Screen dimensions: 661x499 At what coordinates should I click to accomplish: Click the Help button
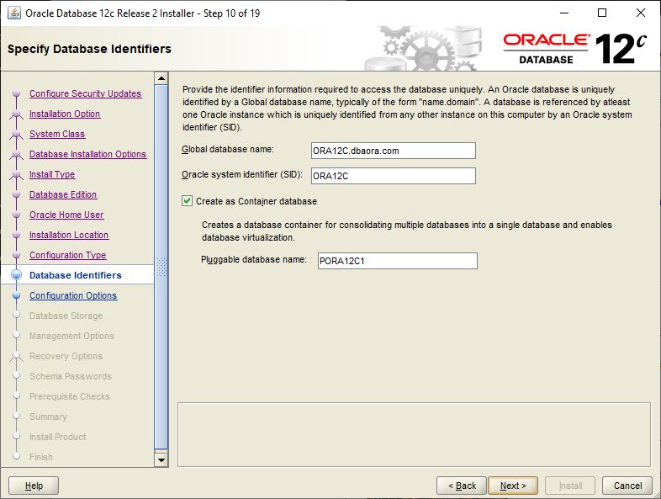pos(34,486)
